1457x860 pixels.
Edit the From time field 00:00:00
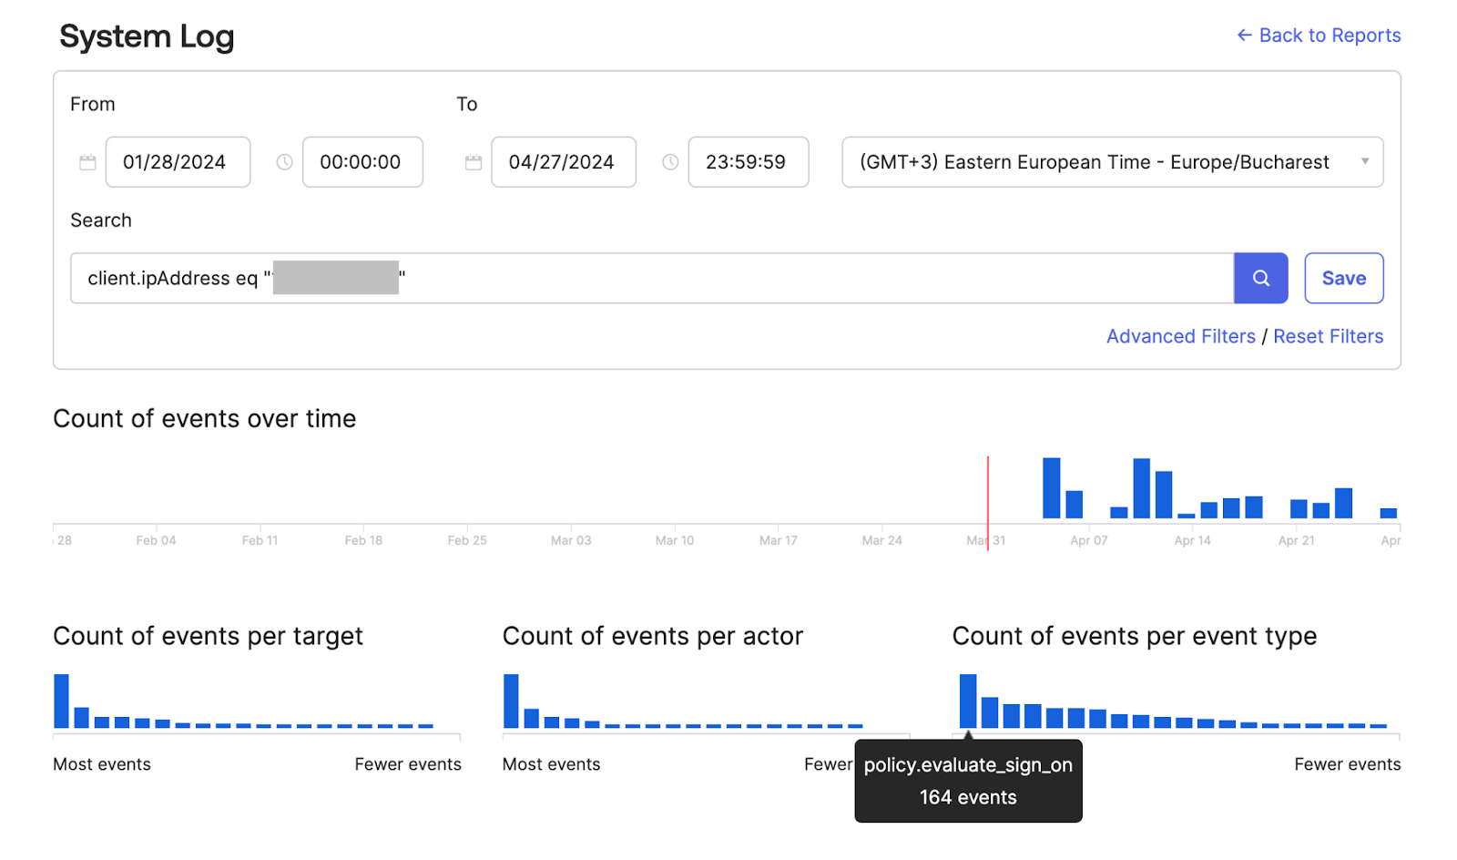coord(362,162)
